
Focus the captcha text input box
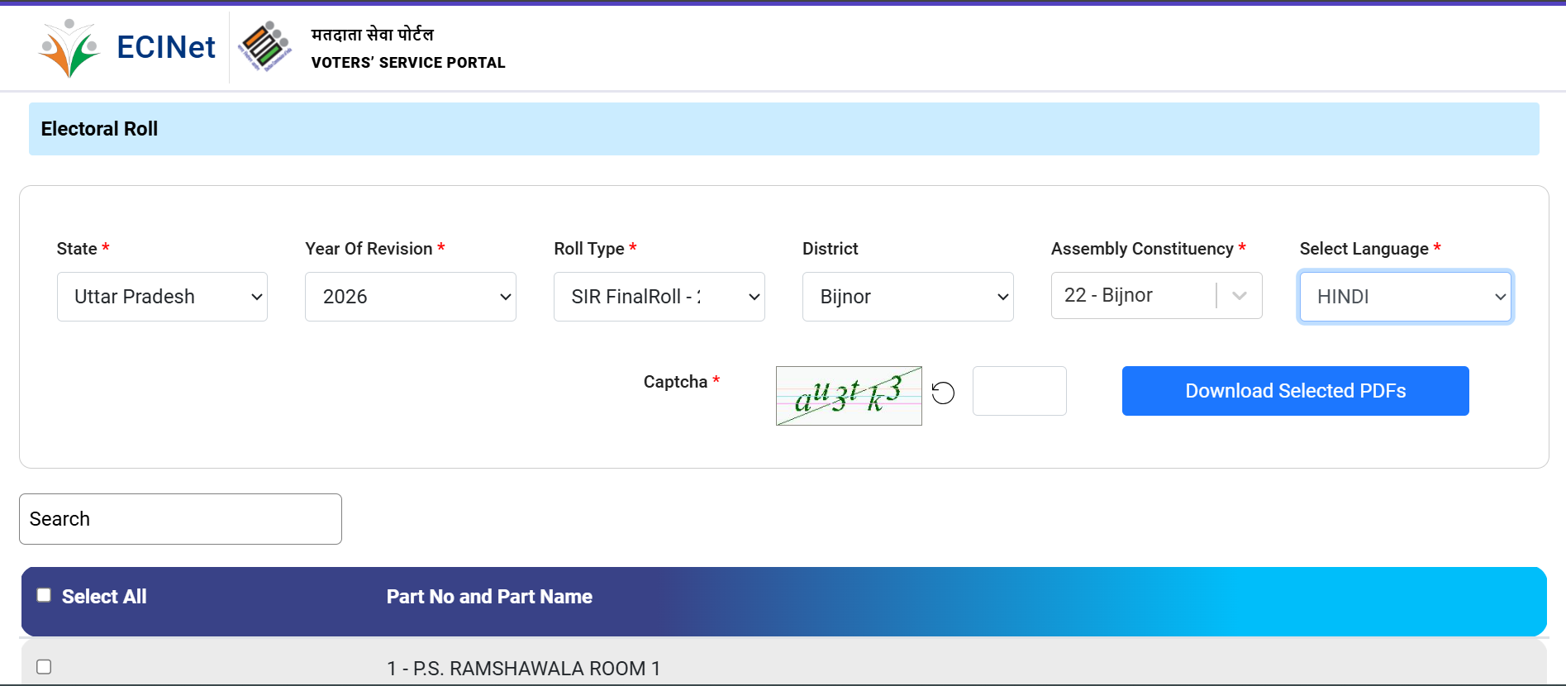pos(1019,391)
